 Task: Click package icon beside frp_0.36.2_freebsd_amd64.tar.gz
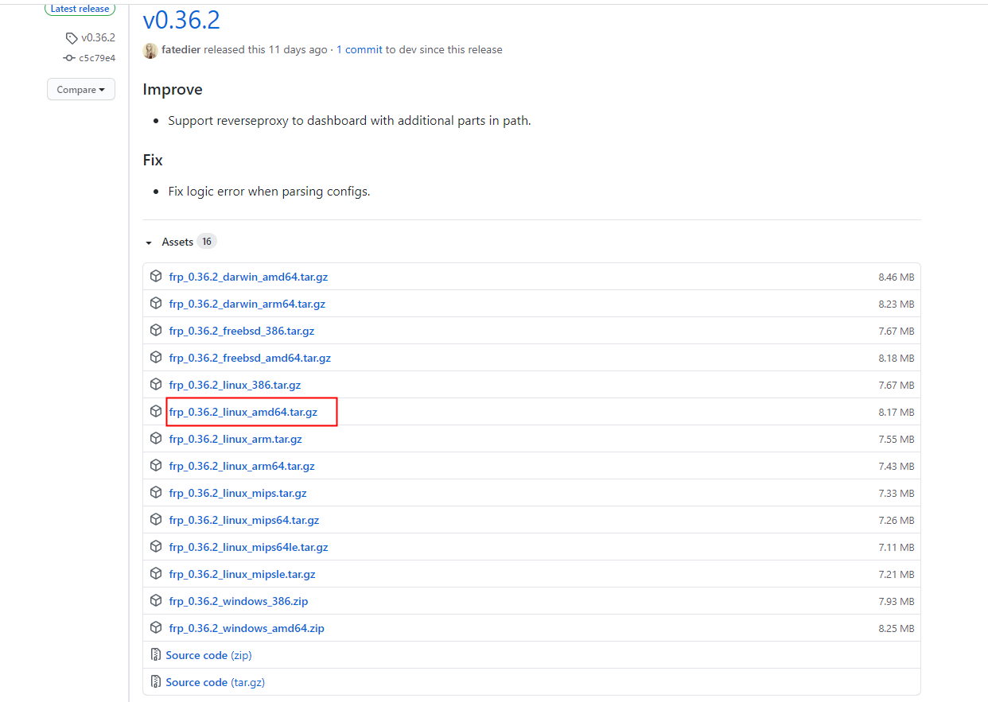pos(156,358)
